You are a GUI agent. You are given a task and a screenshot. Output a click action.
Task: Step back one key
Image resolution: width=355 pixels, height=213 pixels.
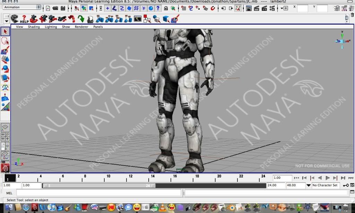pos(312,178)
